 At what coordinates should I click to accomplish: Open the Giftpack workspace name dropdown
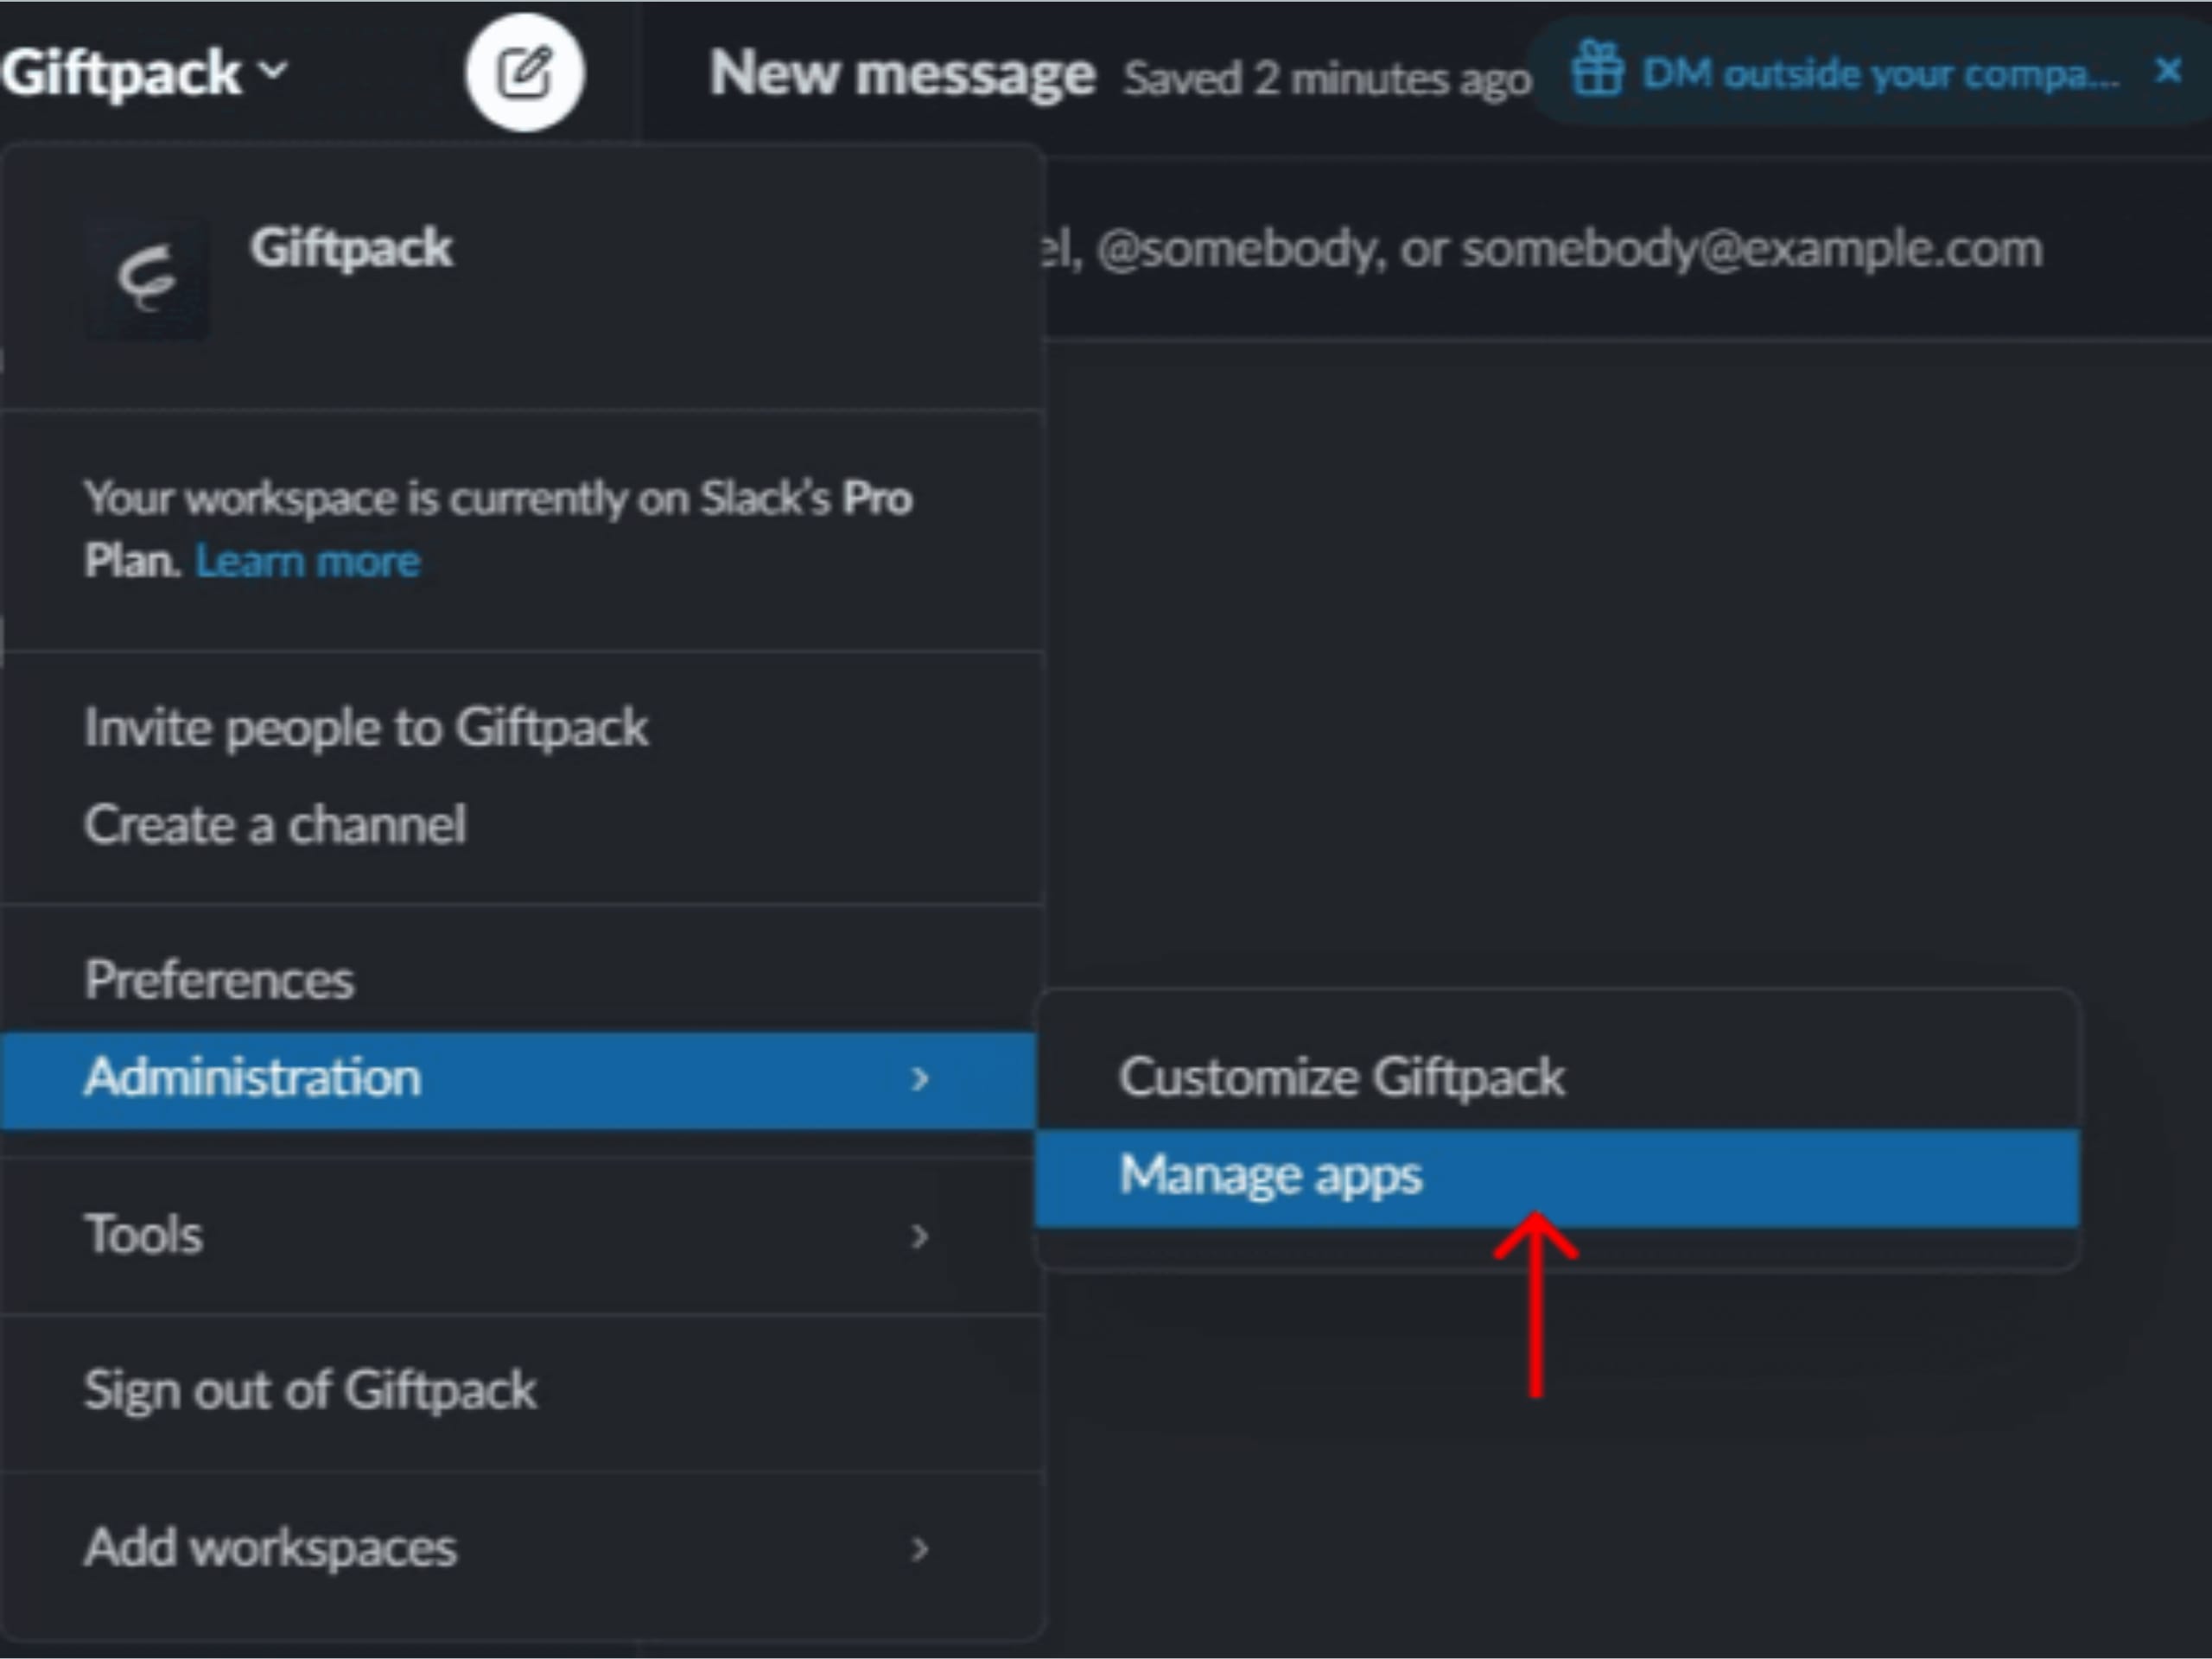pyautogui.click(x=145, y=73)
